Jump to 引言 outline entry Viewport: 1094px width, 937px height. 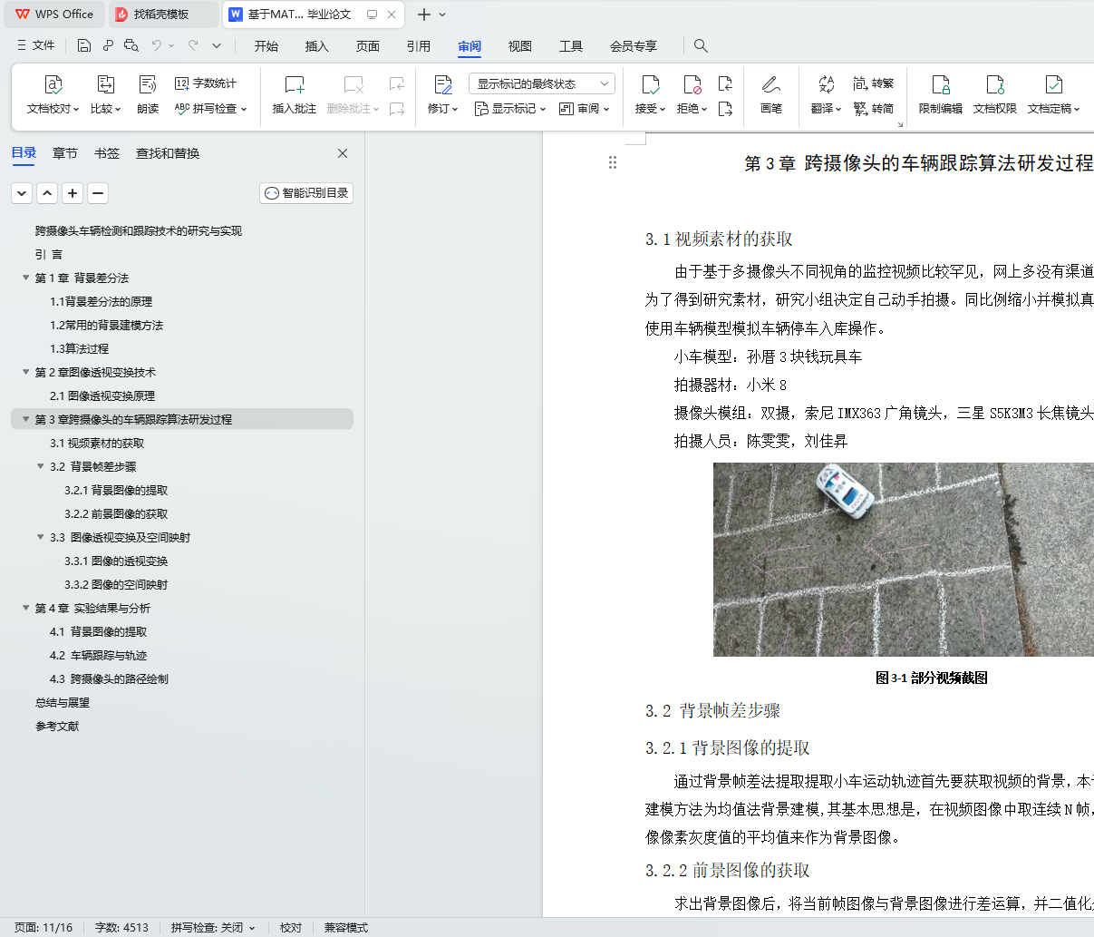point(49,254)
